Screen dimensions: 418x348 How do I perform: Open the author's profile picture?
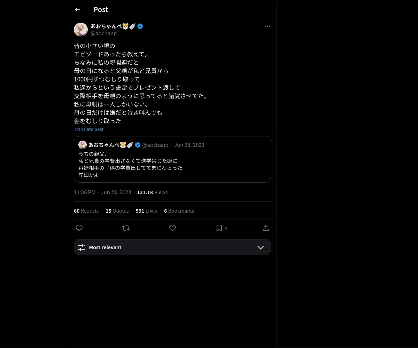[x=81, y=30]
